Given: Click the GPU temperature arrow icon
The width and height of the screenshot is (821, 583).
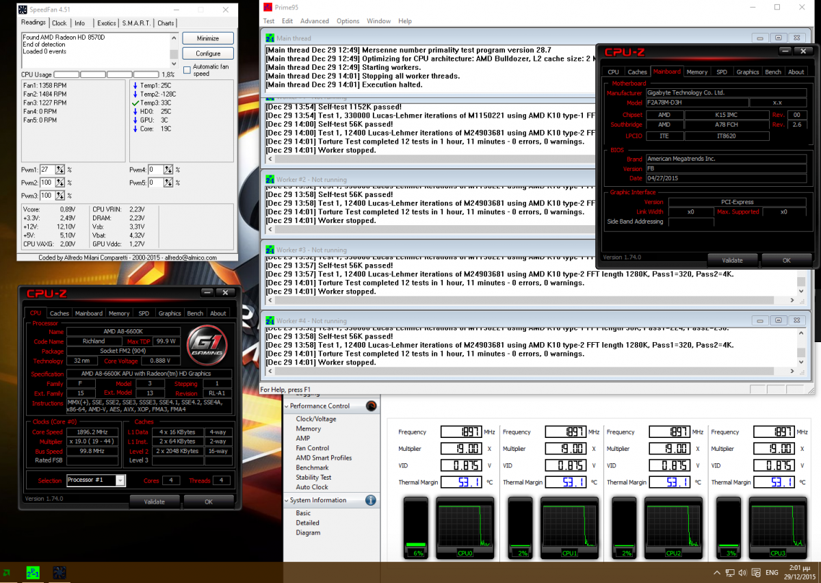Looking at the screenshot, I should pyautogui.click(x=135, y=120).
